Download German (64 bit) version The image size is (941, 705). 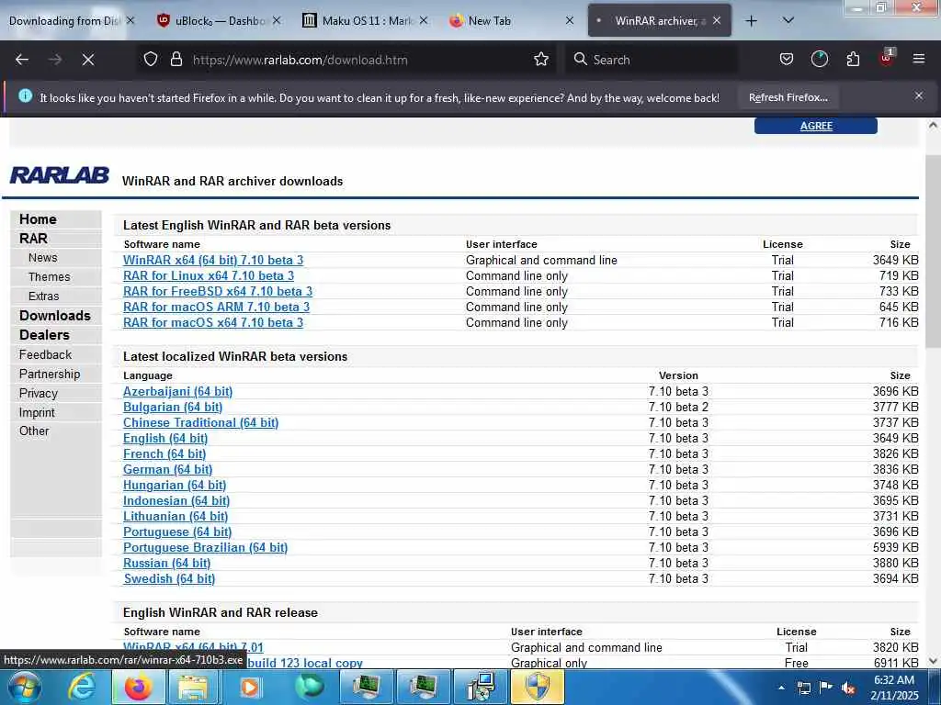click(x=167, y=469)
